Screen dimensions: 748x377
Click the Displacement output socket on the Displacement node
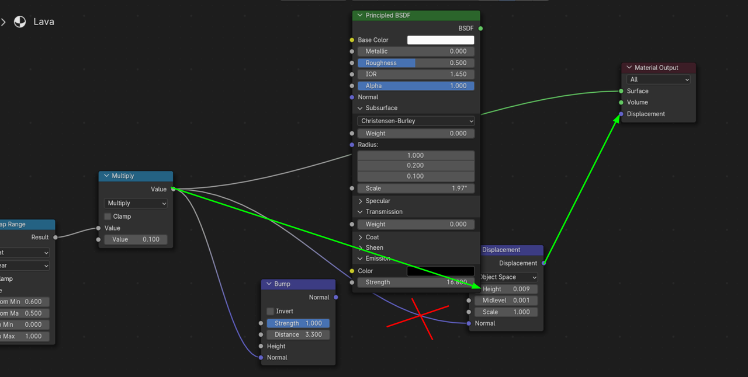[542, 263]
